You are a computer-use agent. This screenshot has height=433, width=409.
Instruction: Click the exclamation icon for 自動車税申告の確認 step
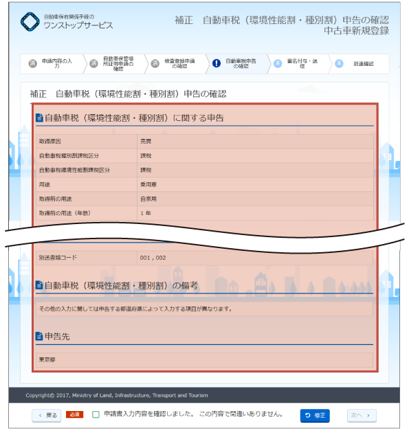(x=217, y=63)
